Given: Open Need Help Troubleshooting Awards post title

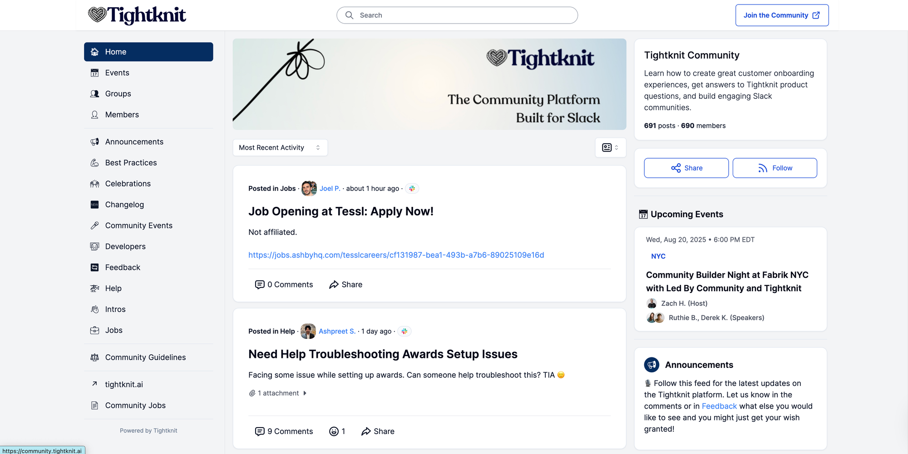Looking at the screenshot, I should pyautogui.click(x=383, y=354).
